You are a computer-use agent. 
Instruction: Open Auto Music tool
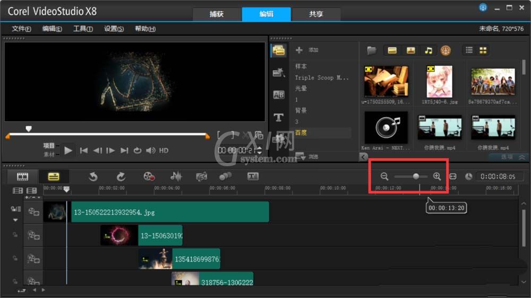pyautogui.click(x=201, y=176)
